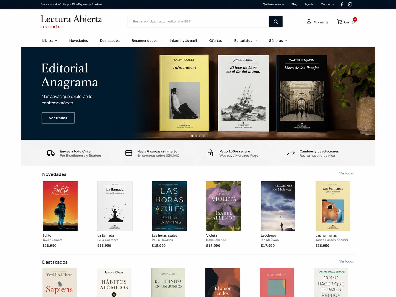396x297 pixels.
Task: Click author Jonas Hassen Khemiri
Action: tap(331, 240)
